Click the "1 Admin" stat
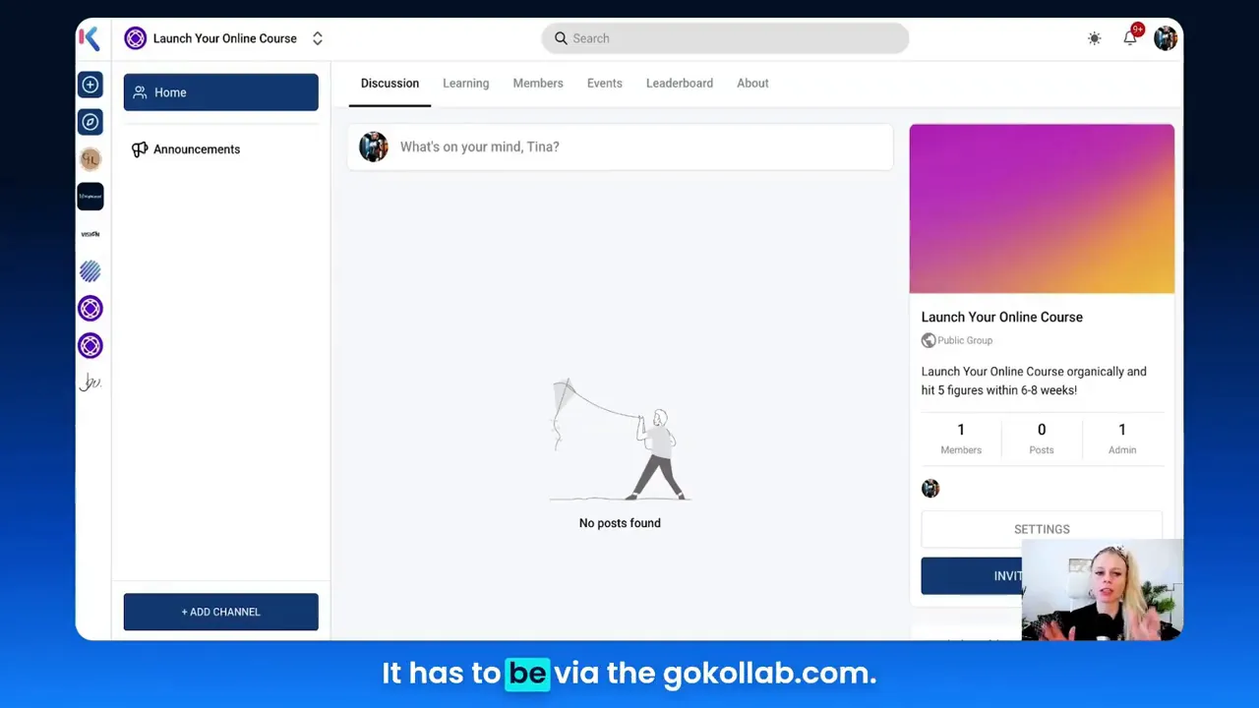The image size is (1259, 708). 1122,439
